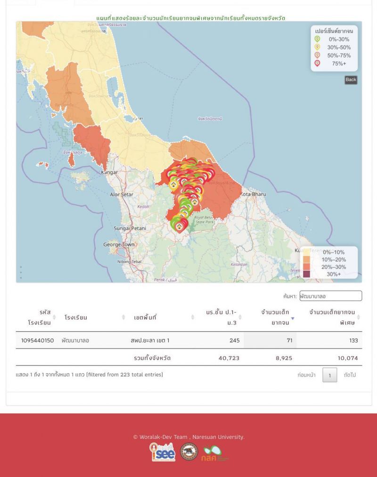
Task: Click province total 8,925 value
Action: (x=284, y=358)
